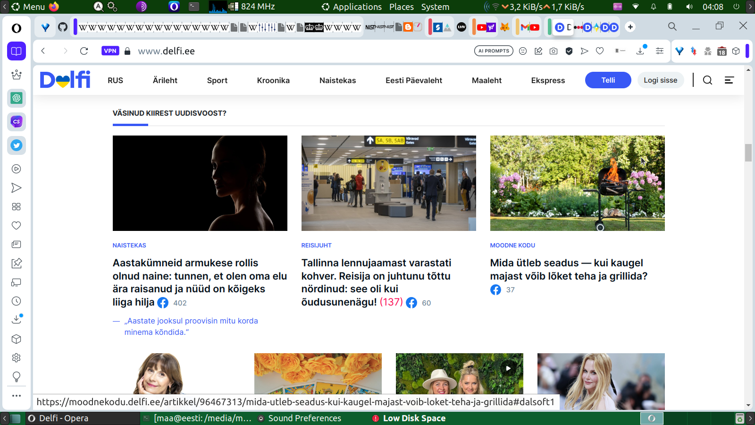Image resolution: width=755 pixels, height=425 pixels.
Task: Open the sidebar lightbulb tips icon
Action: coord(17,377)
